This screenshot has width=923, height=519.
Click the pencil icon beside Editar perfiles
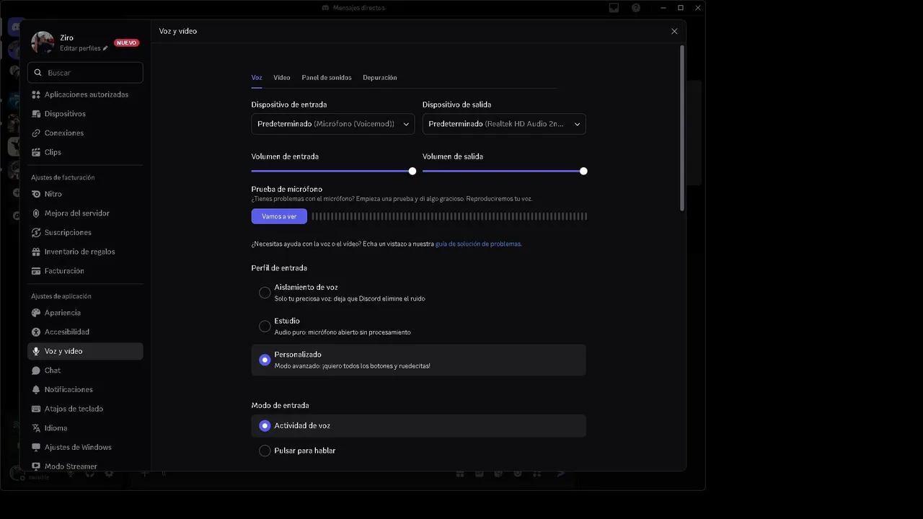105,48
